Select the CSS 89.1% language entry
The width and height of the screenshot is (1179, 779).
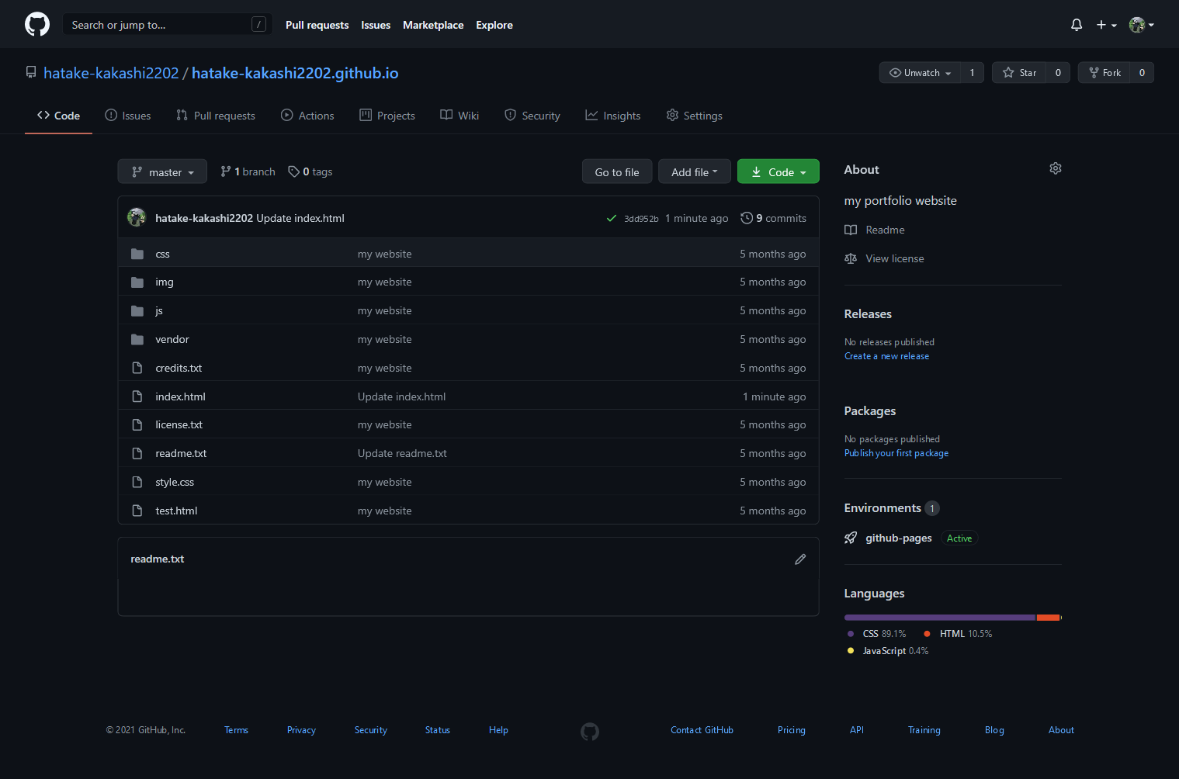tap(877, 634)
